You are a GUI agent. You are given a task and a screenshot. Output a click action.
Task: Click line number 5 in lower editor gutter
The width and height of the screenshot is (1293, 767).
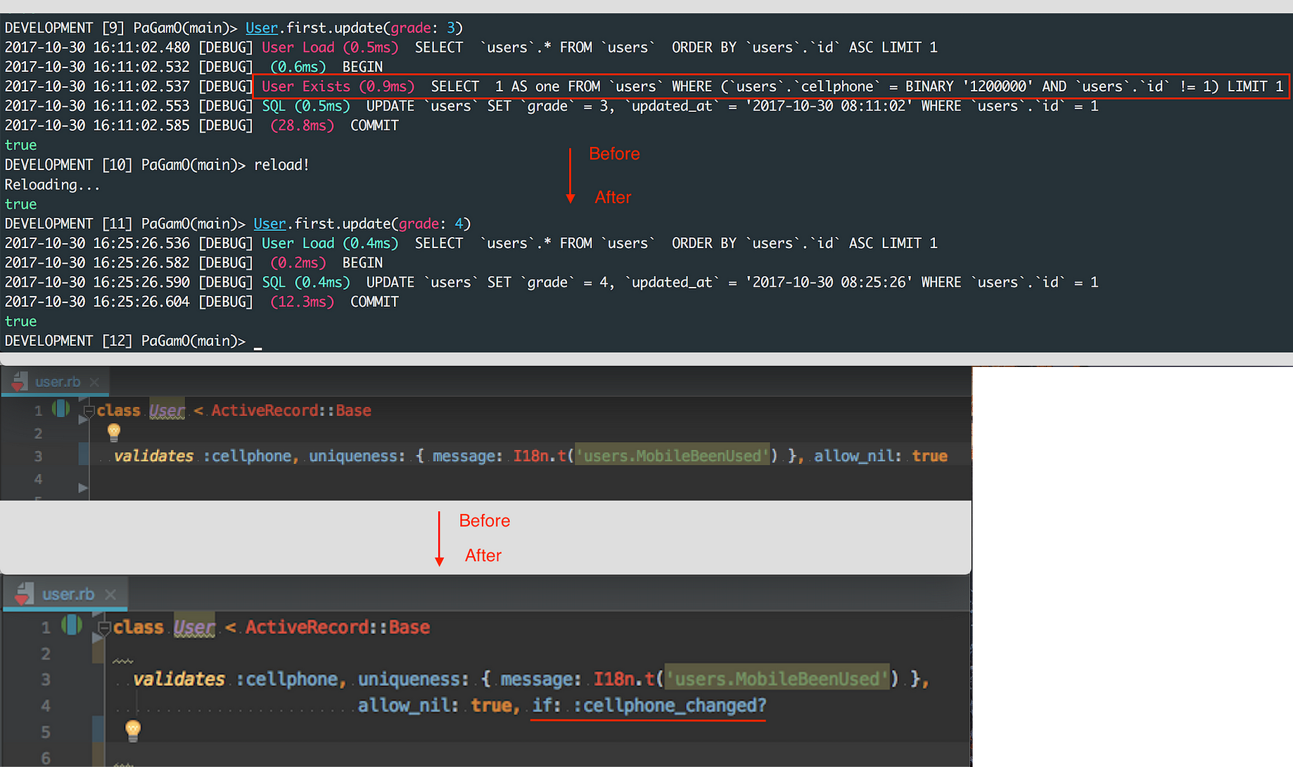click(x=46, y=732)
